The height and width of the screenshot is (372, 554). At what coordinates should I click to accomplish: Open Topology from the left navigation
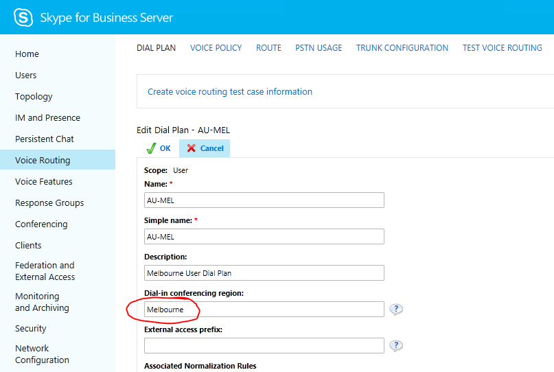34,97
